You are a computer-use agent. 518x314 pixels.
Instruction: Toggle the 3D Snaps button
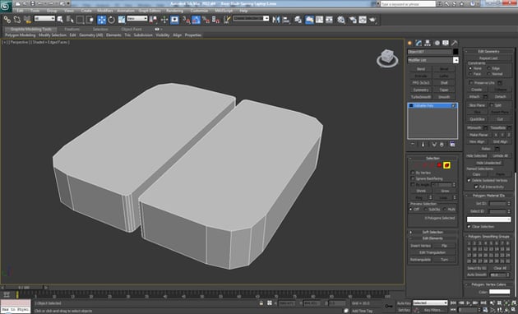click(x=187, y=20)
